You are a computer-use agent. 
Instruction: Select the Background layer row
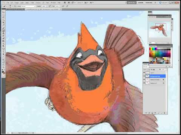click(x=155, y=83)
